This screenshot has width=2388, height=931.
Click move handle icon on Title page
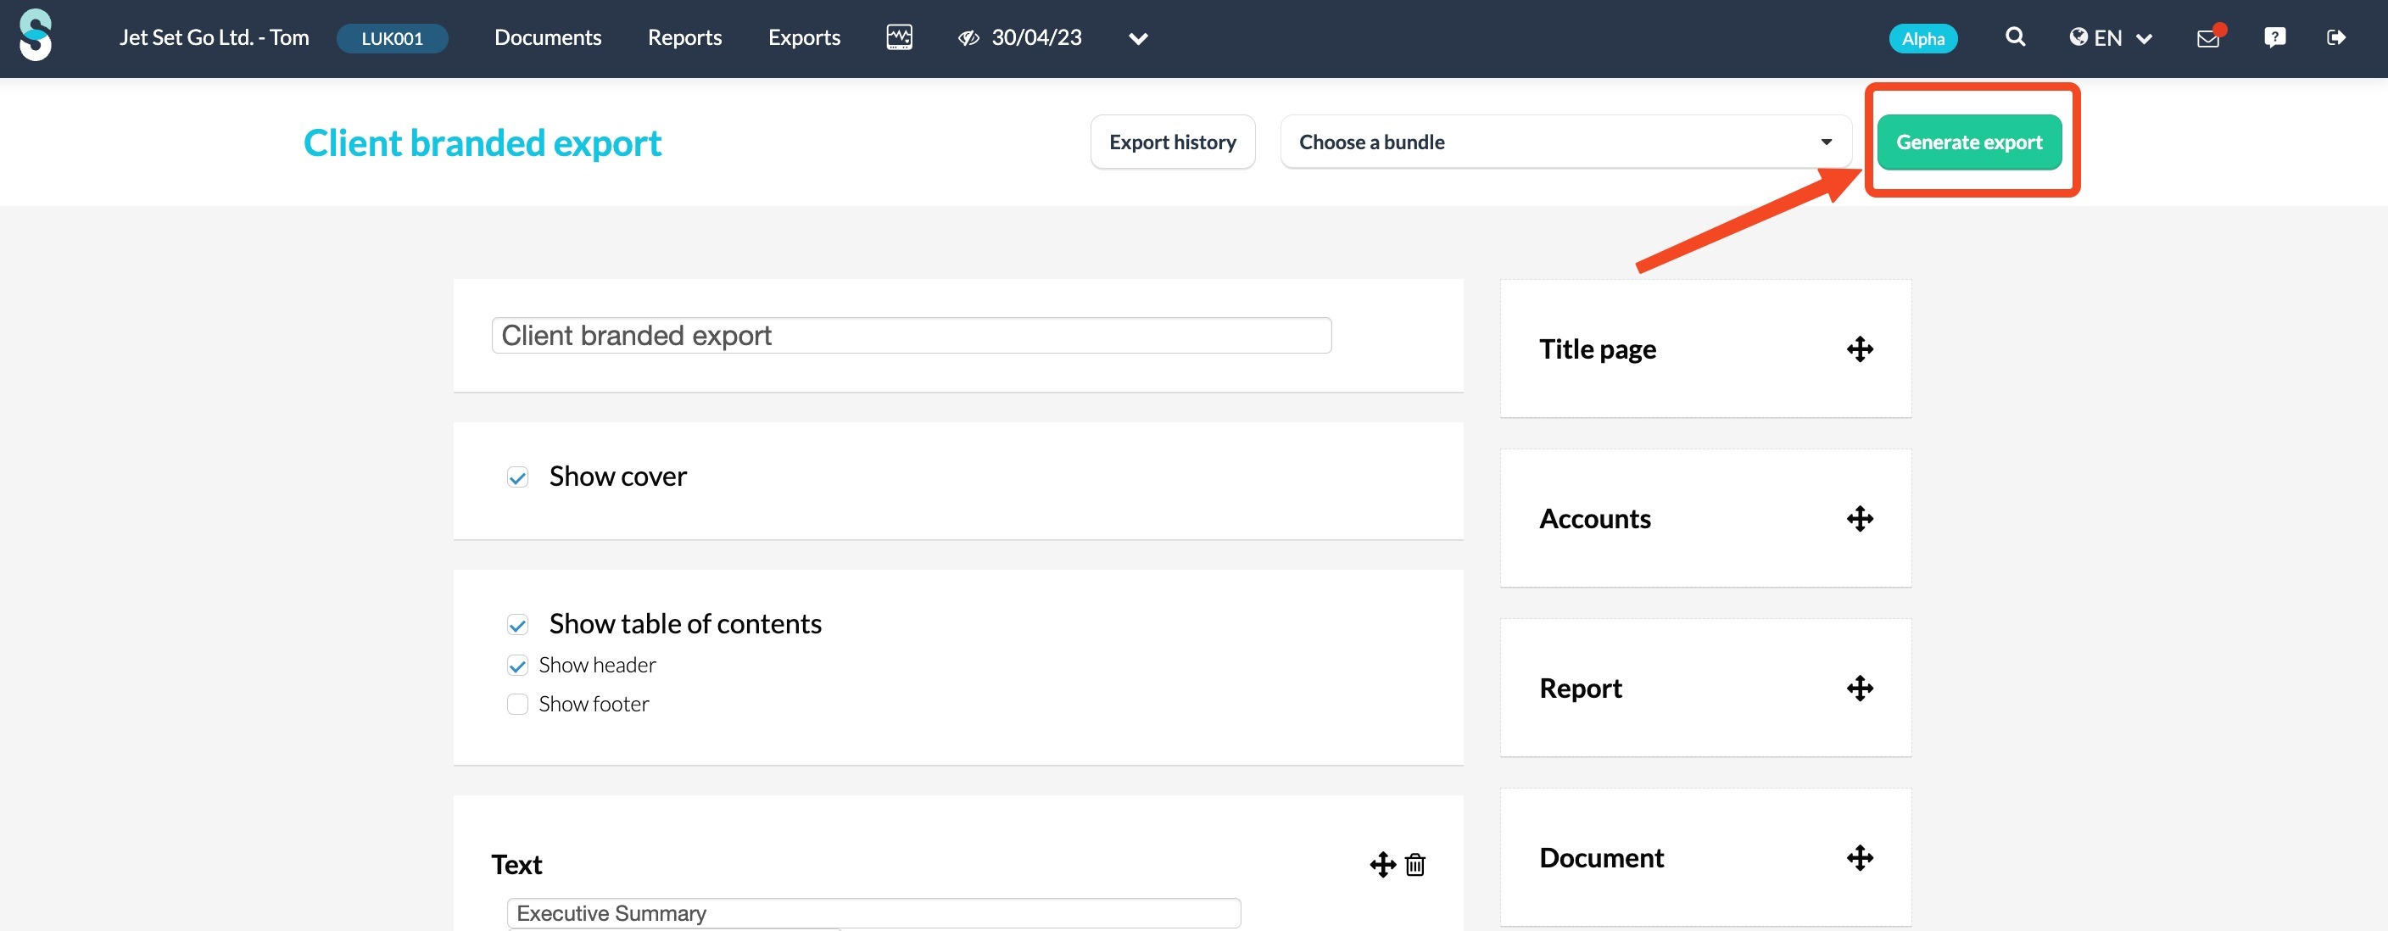tap(1860, 349)
